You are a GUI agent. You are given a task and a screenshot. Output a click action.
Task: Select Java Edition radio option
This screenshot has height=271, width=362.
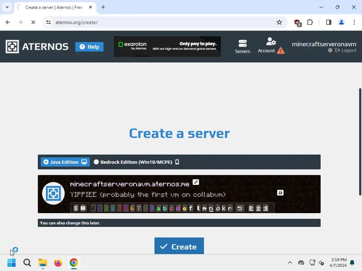pyautogui.click(x=65, y=162)
